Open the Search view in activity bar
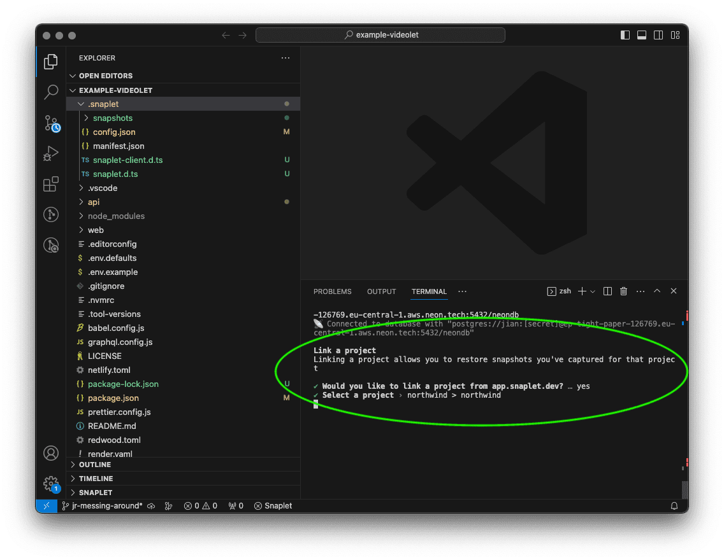The height and width of the screenshot is (560, 724). (x=51, y=92)
